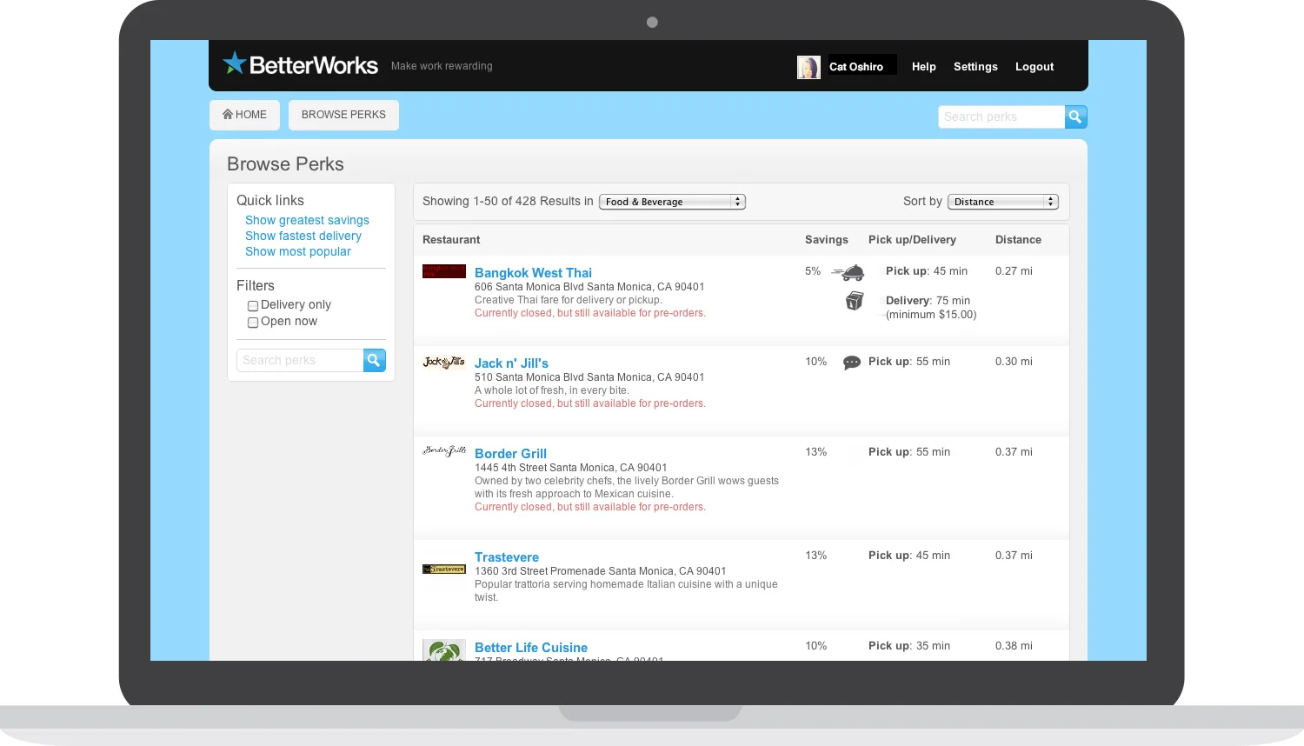Open Cat Oshiro's profile avatar

click(808, 67)
